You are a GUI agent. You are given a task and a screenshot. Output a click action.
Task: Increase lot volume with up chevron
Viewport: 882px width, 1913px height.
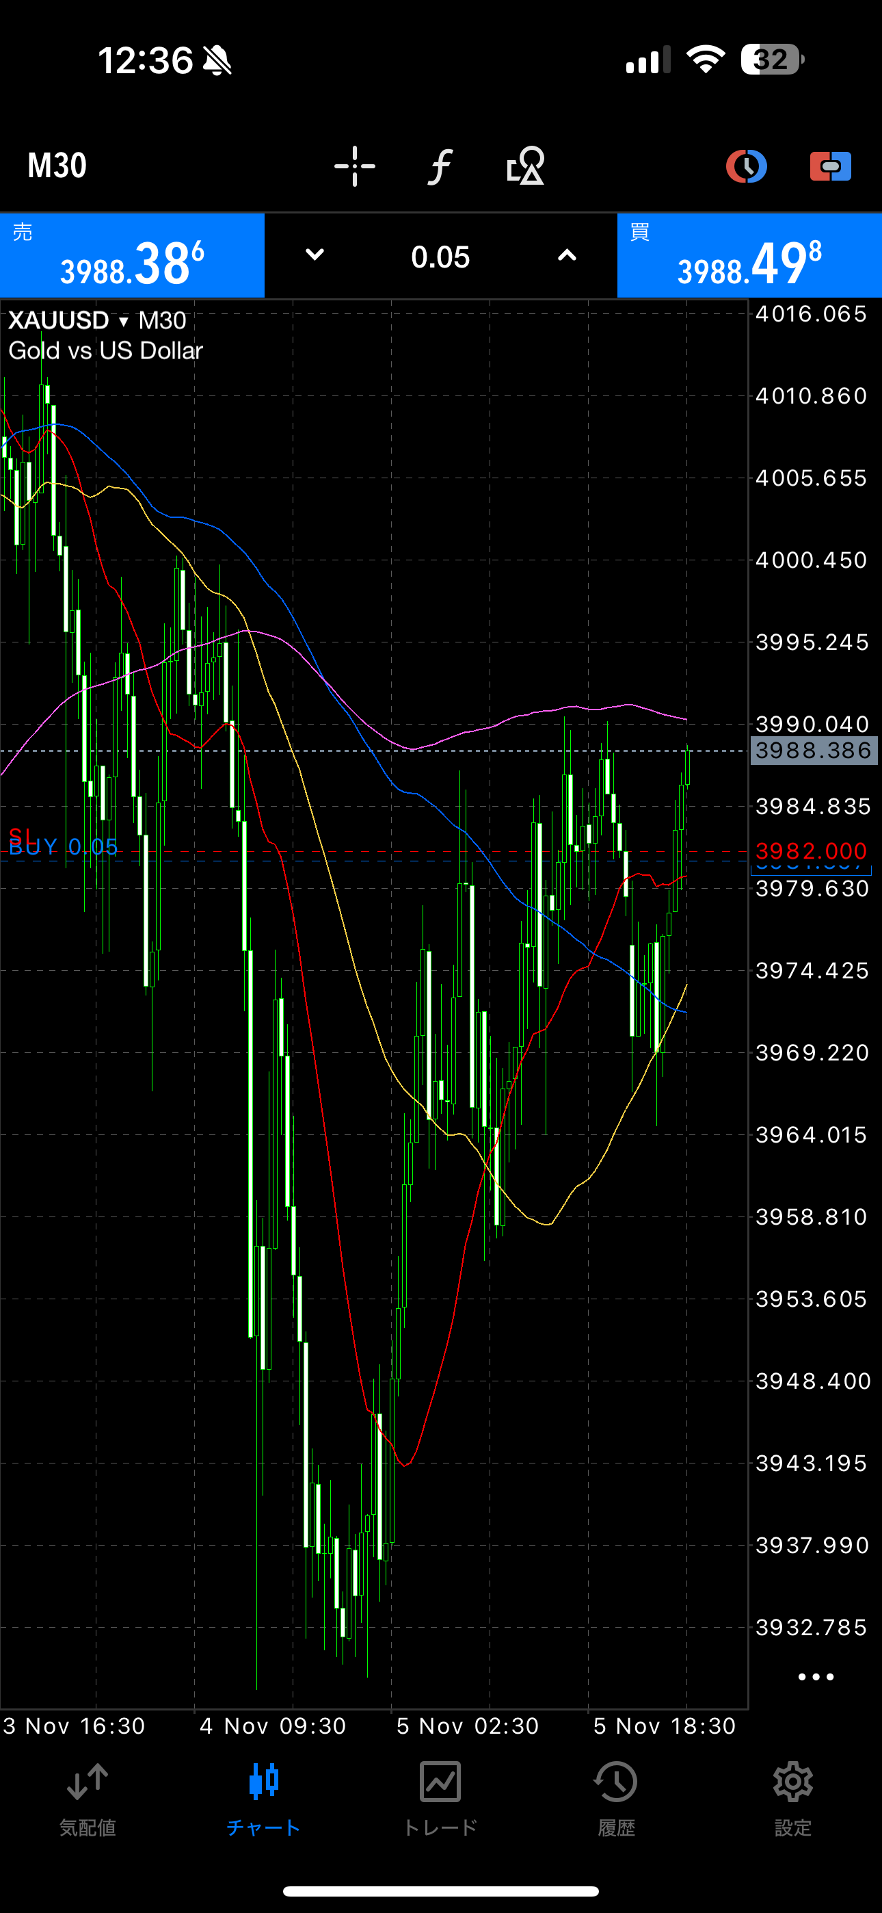[x=567, y=255]
